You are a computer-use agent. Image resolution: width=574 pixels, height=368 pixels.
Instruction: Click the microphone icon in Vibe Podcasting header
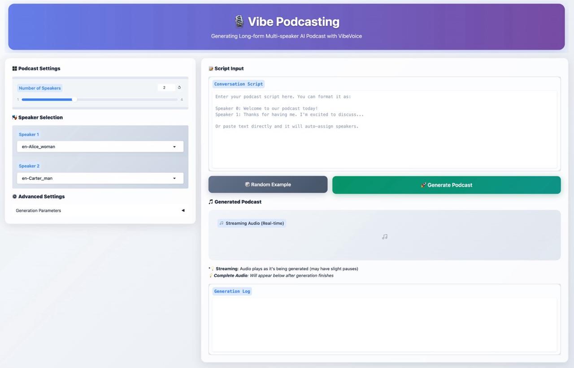[x=239, y=21]
